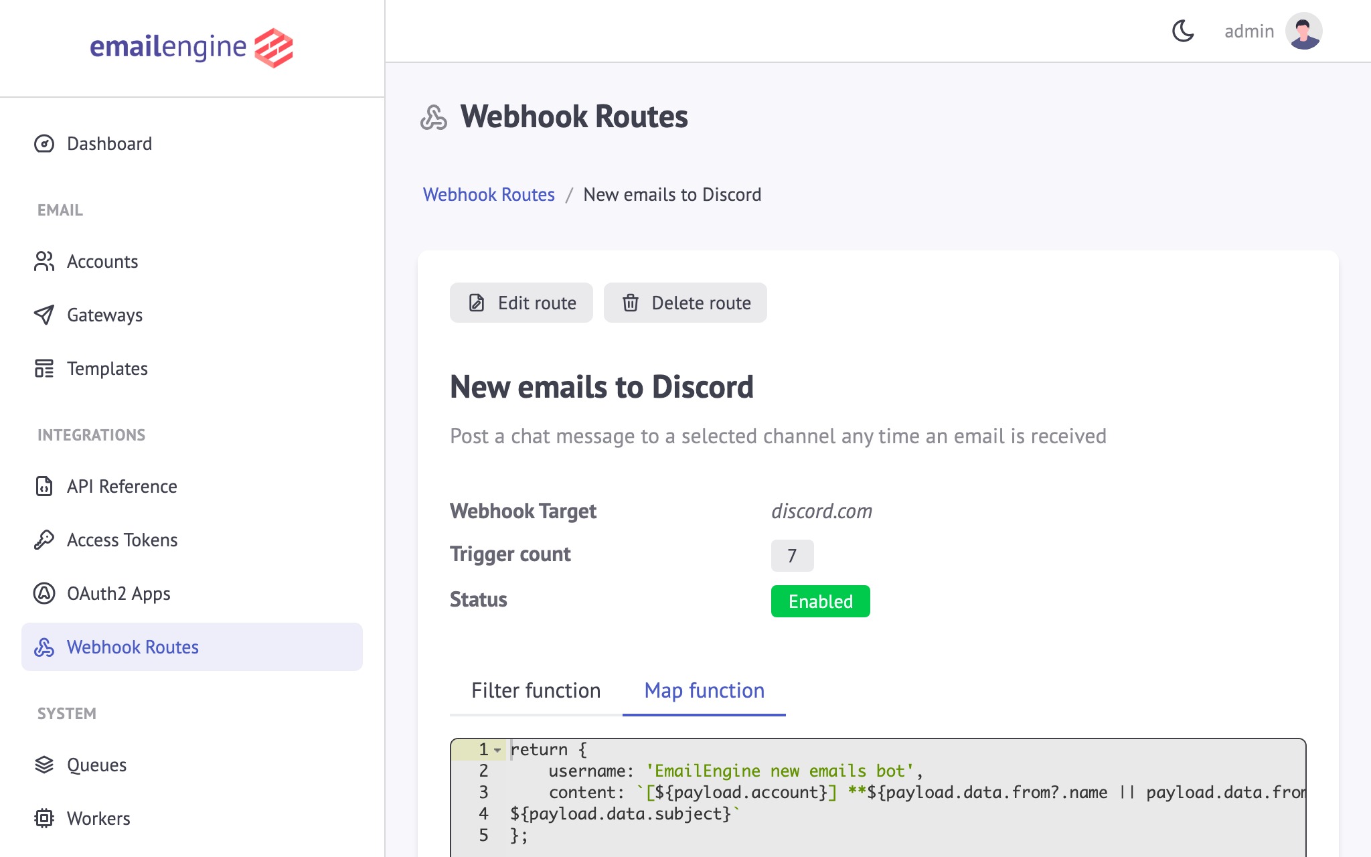Collapse code fold arrow on line 1
Image resolution: width=1371 pixels, height=857 pixels.
click(497, 750)
